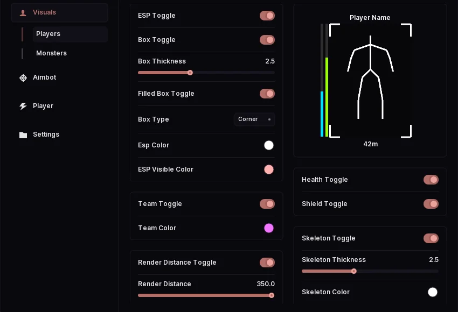Click the Render Distance slider handle
The image size is (458, 312).
[272, 295]
